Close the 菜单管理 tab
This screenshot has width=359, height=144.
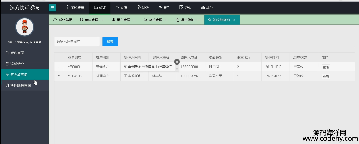(166, 20)
